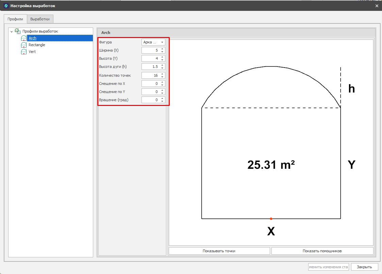Image resolution: width=382 pixels, height=274 pixels.
Task: Click the app logo in title bar
Action: coord(6,6)
